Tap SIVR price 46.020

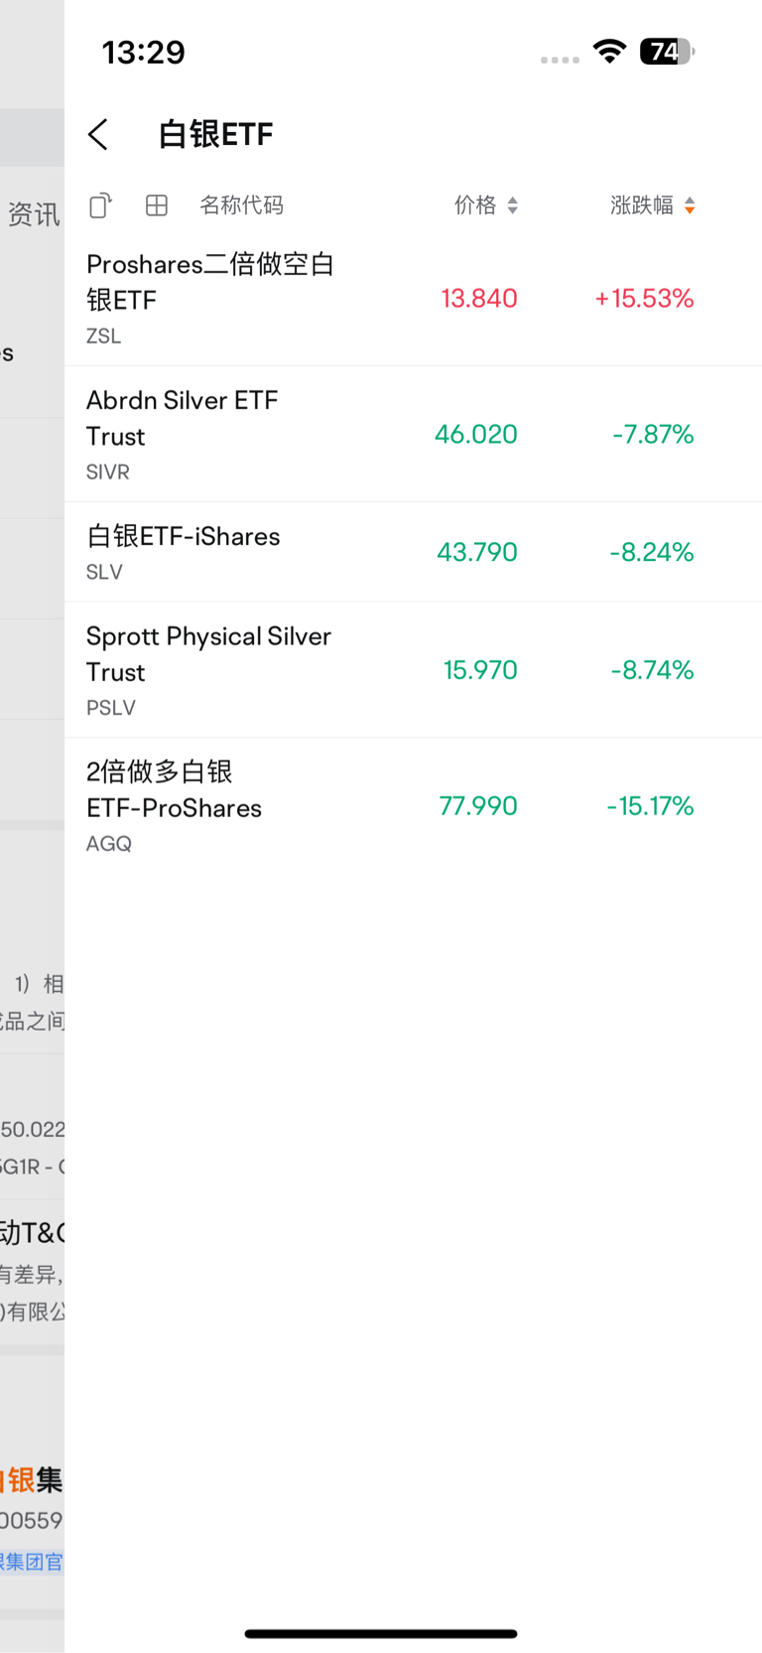coord(476,435)
